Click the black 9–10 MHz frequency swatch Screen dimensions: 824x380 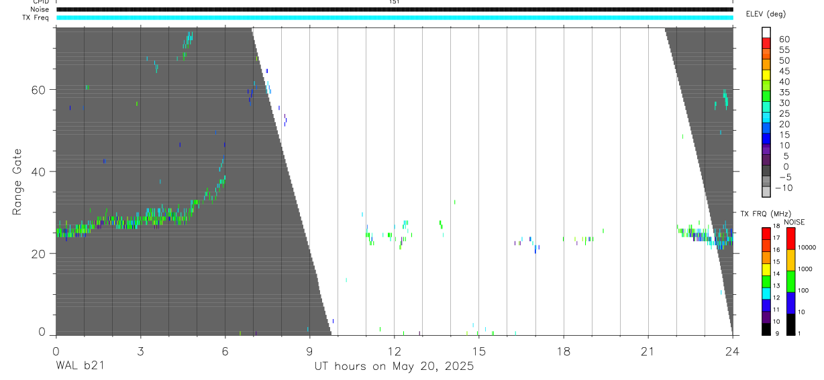[x=766, y=328]
